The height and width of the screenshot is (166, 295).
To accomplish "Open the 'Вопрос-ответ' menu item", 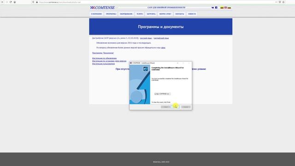I will point(165,14).
